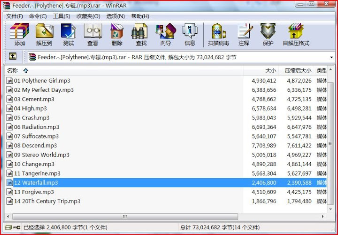This screenshot has width=338, height=235.
Task: Select 13 Forgive.mp3
Action: pos(34,192)
